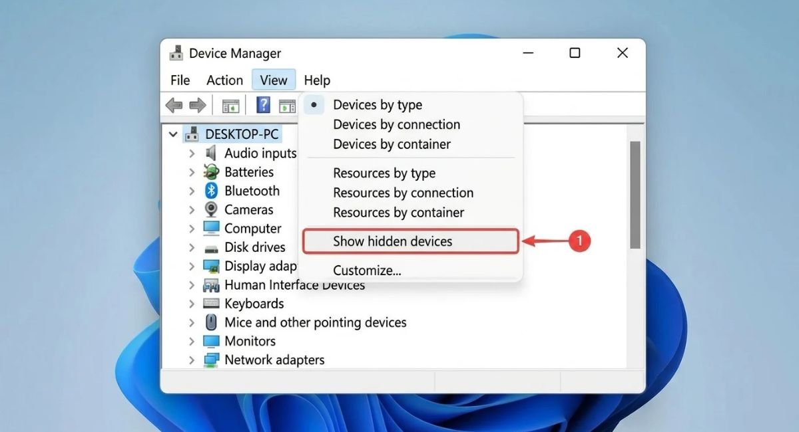
Task: Click the Batteries icon
Action: click(211, 171)
